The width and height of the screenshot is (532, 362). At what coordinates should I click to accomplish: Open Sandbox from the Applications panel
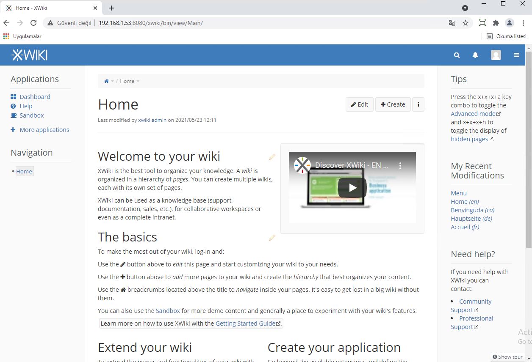(x=31, y=115)
